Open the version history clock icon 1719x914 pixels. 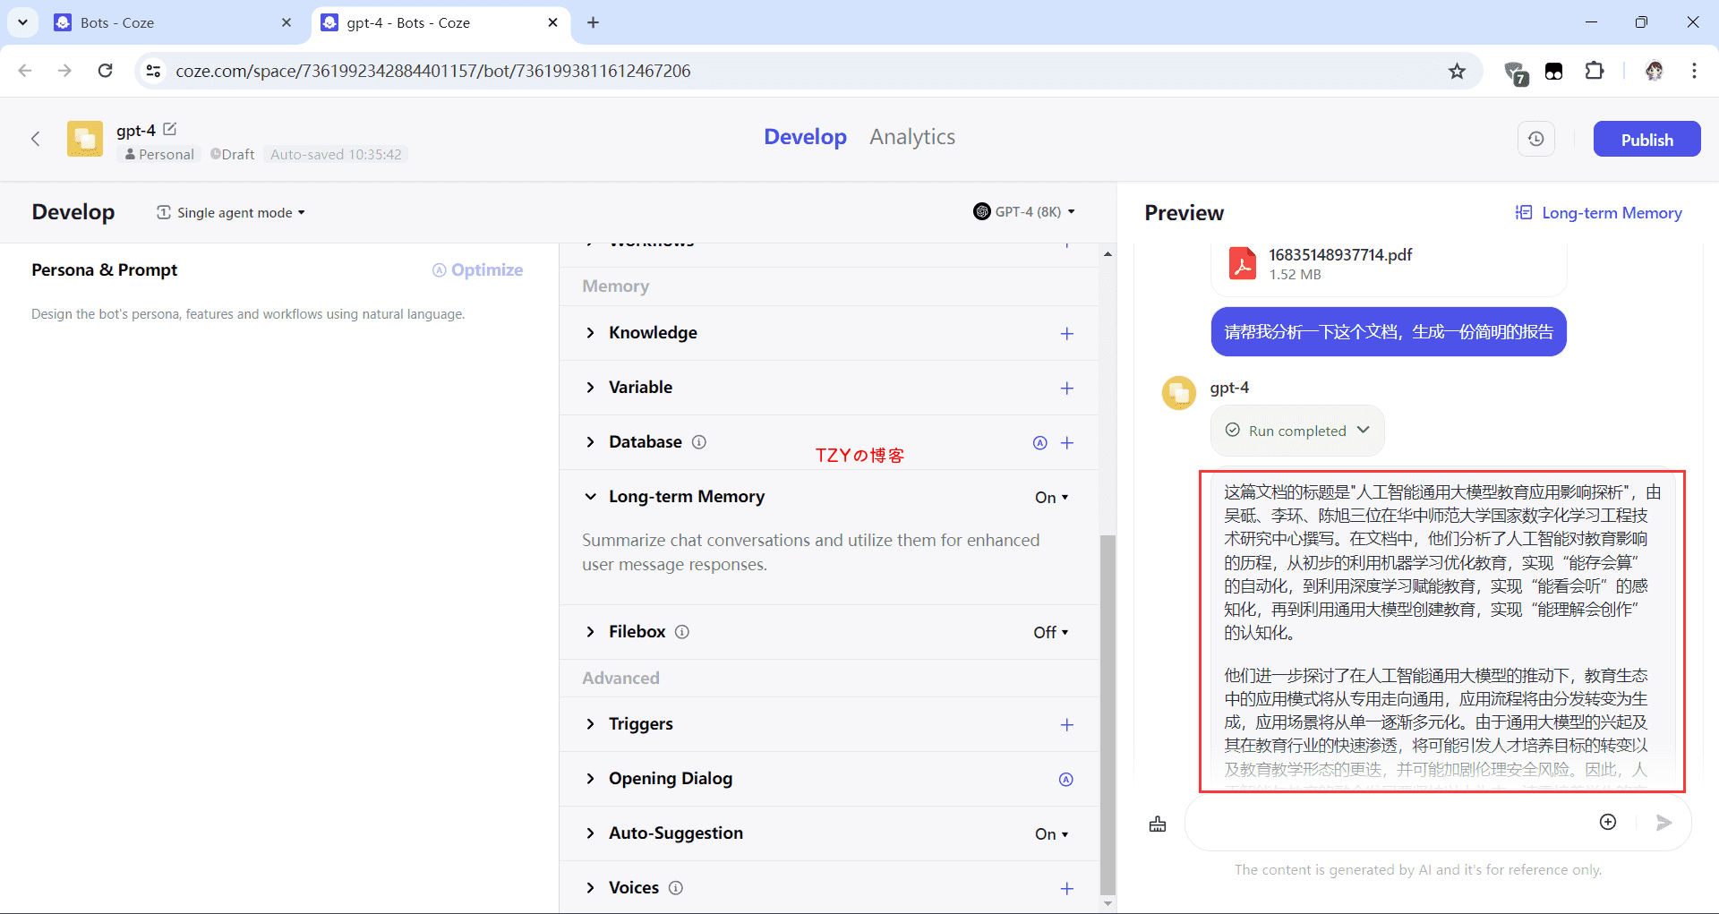coord(1535,139)
